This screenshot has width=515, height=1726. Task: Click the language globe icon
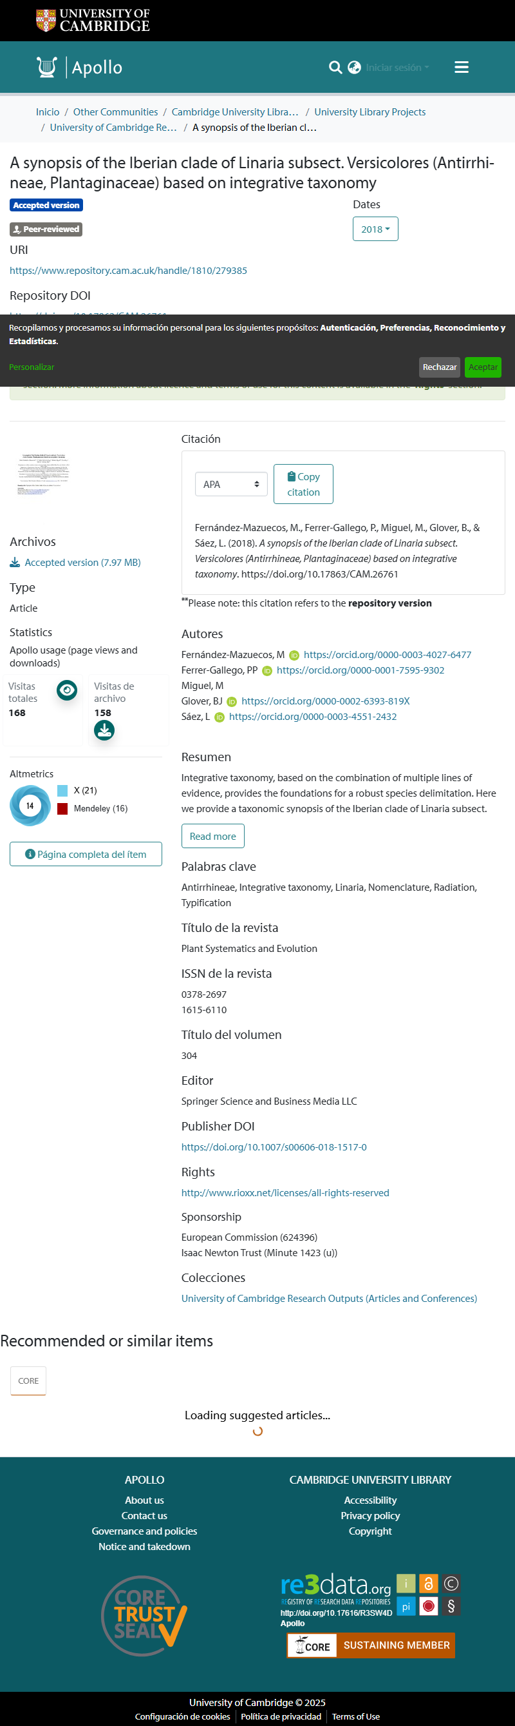pyautogui.click(x=355, y=68)
